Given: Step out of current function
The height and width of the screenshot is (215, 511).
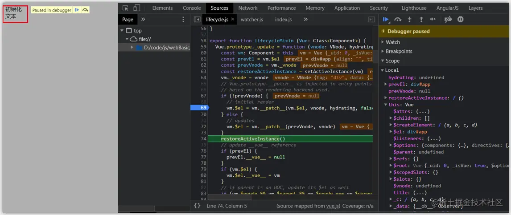Looking at the screenshot, I should click(x=421, y=19).
